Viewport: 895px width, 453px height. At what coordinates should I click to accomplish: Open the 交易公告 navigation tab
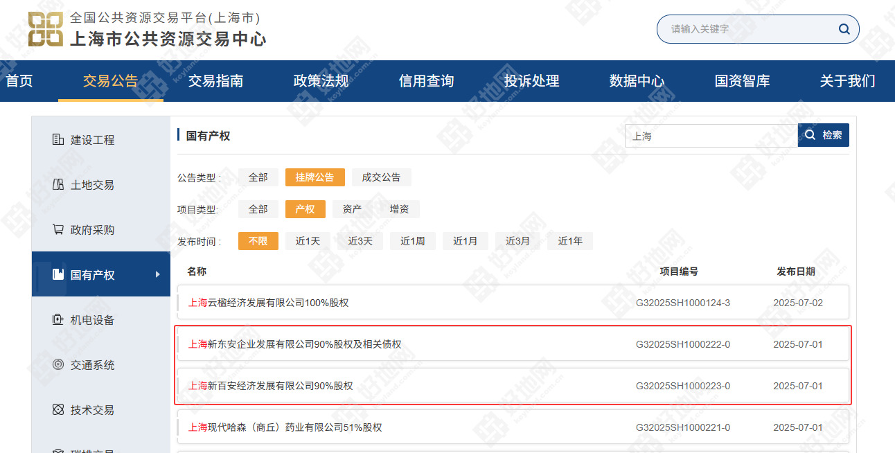(111, 81)
